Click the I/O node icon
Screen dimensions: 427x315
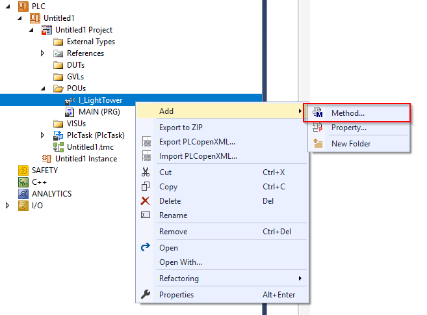coord(23,206)
